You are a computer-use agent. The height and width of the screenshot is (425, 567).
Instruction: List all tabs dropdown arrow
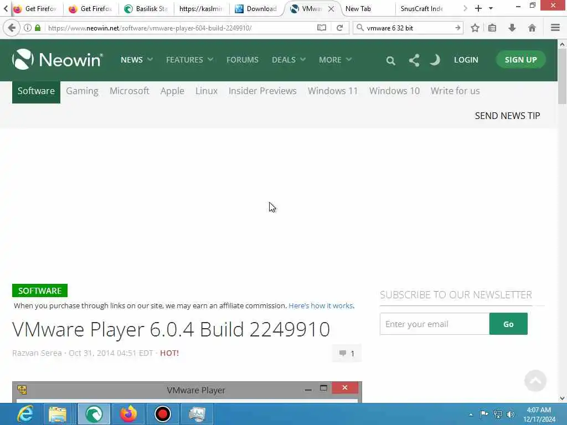point(491,8)
